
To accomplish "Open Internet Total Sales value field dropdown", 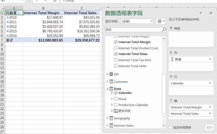I will tap(210, 113).
